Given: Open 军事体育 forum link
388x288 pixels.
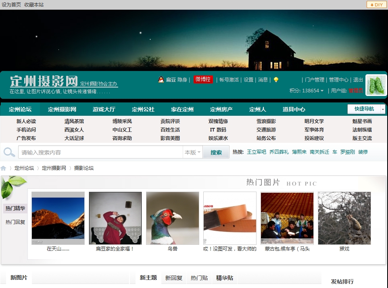Looking at the screenshot, I should pyautogui.click(x=314, y=129).
